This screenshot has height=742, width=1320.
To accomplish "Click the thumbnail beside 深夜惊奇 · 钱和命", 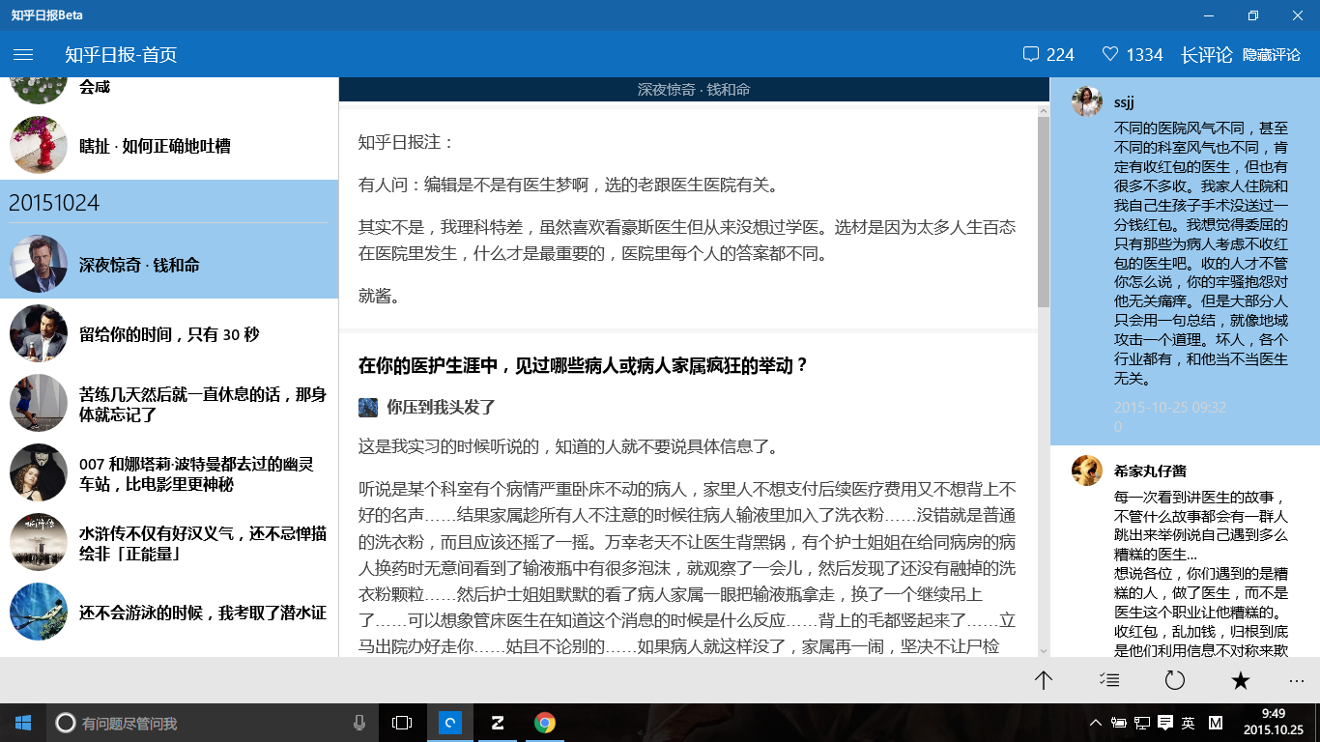I will coord(39,265).
